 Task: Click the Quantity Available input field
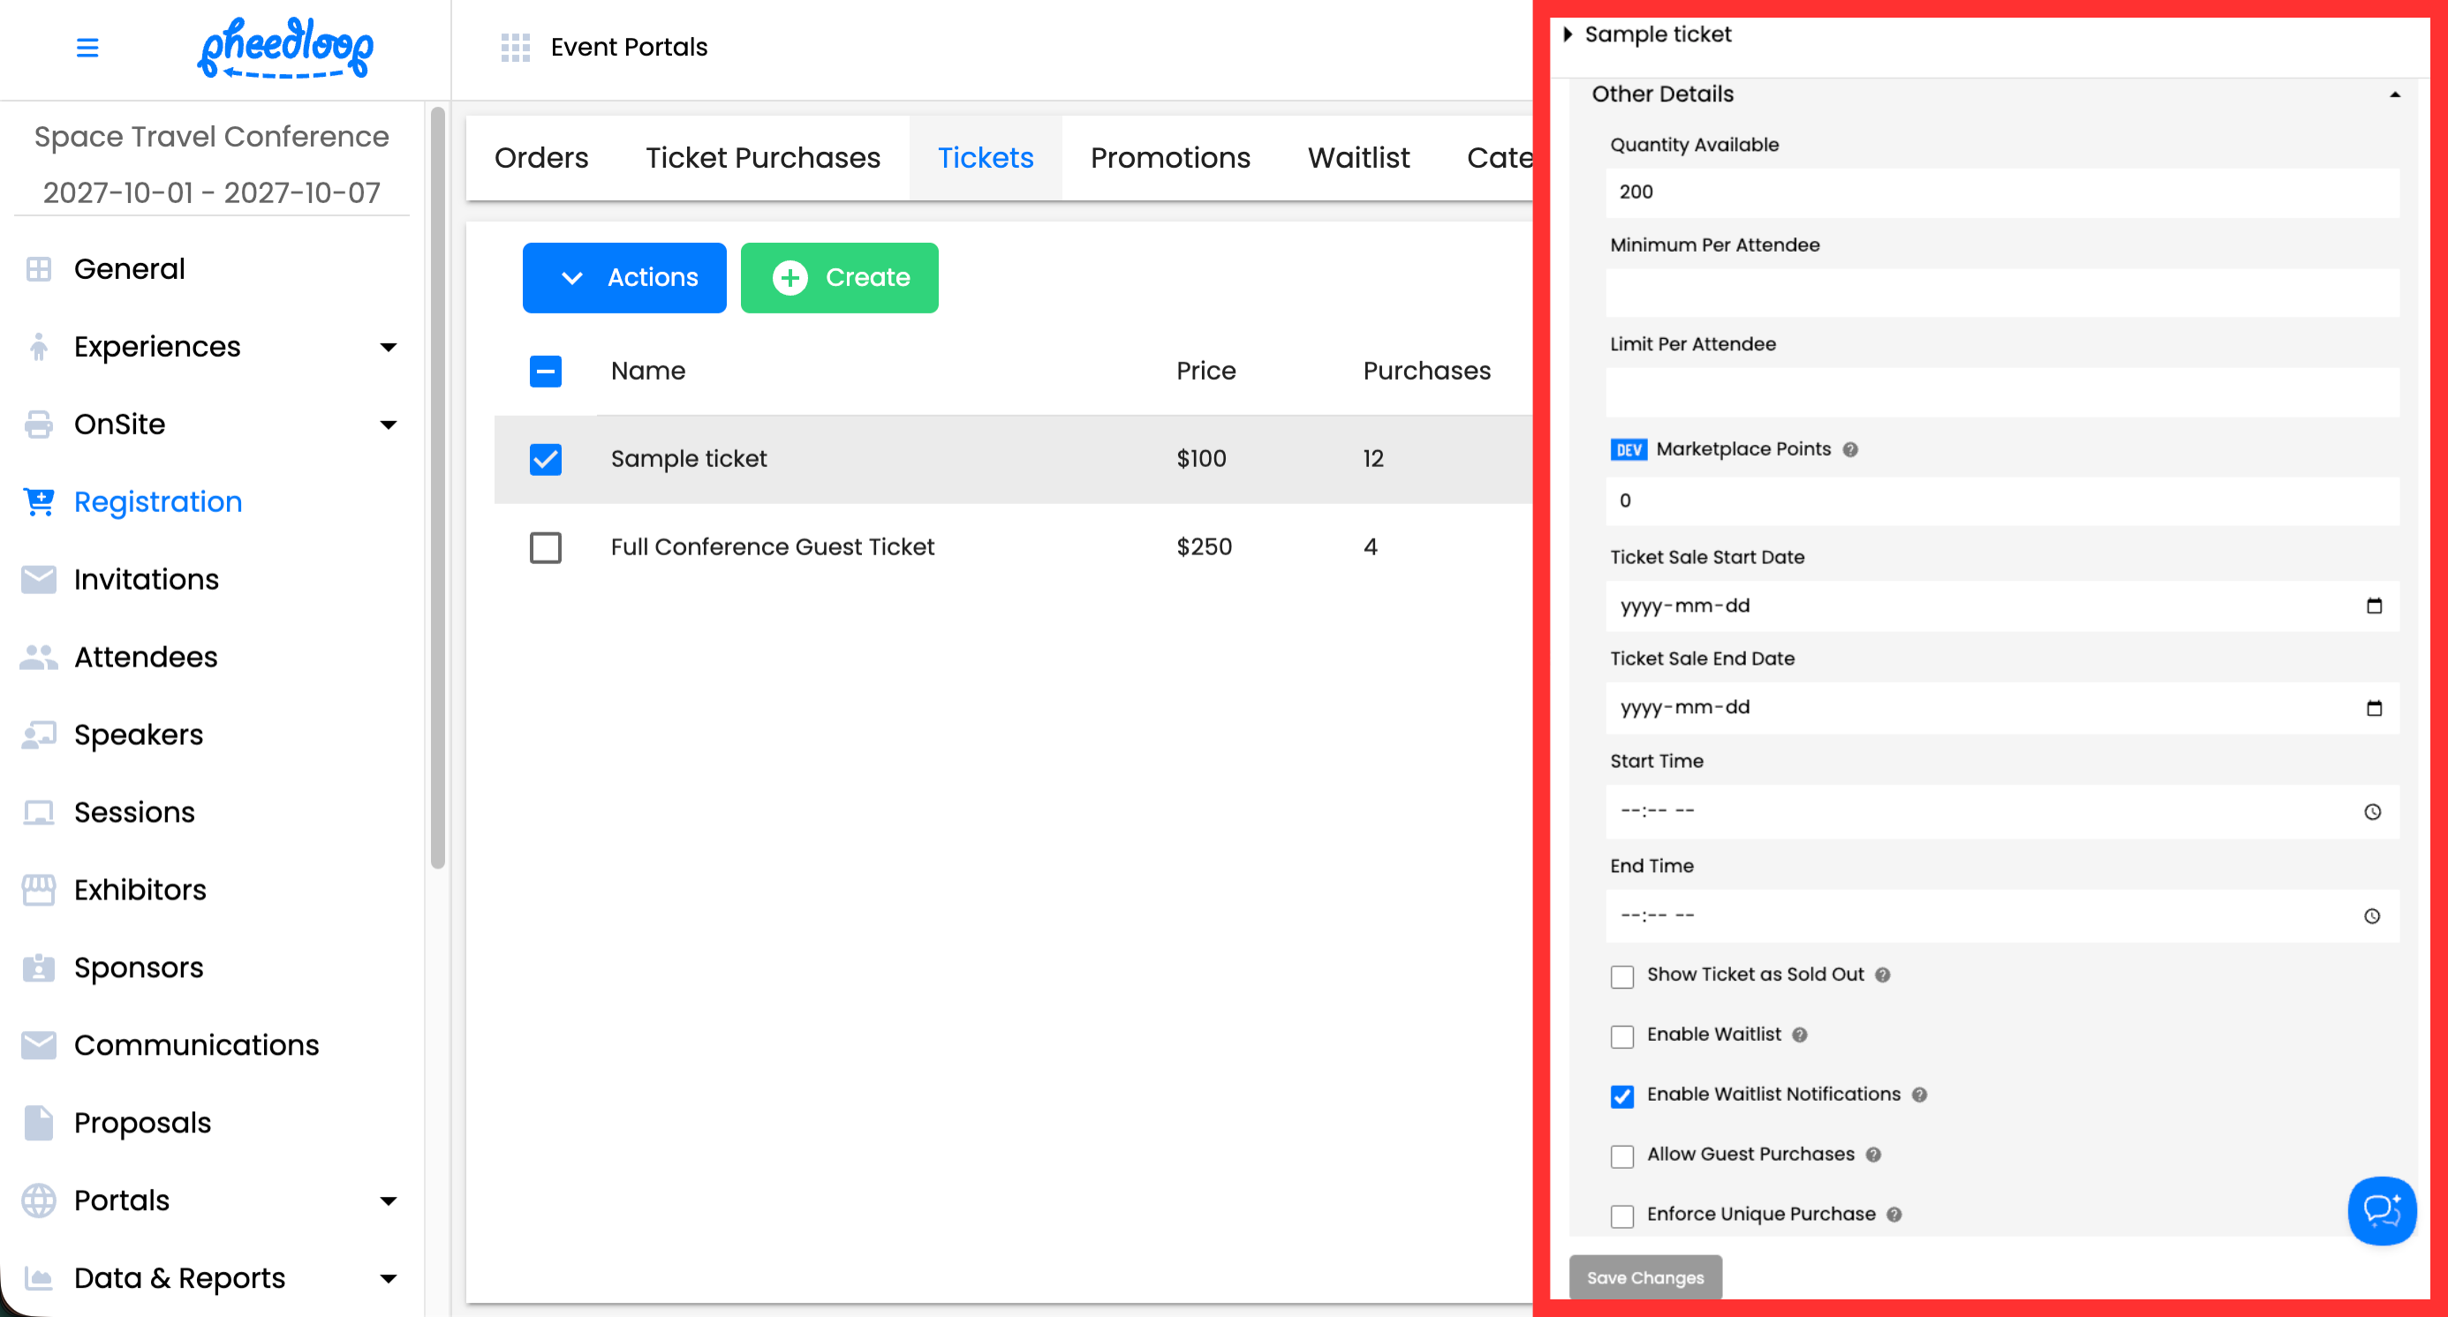(x=2001, y=192)
